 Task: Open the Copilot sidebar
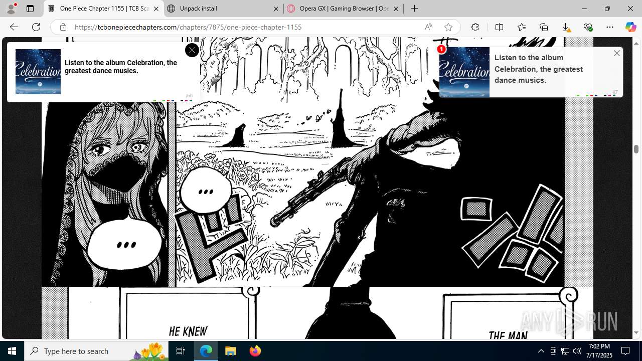pos(630,27)
